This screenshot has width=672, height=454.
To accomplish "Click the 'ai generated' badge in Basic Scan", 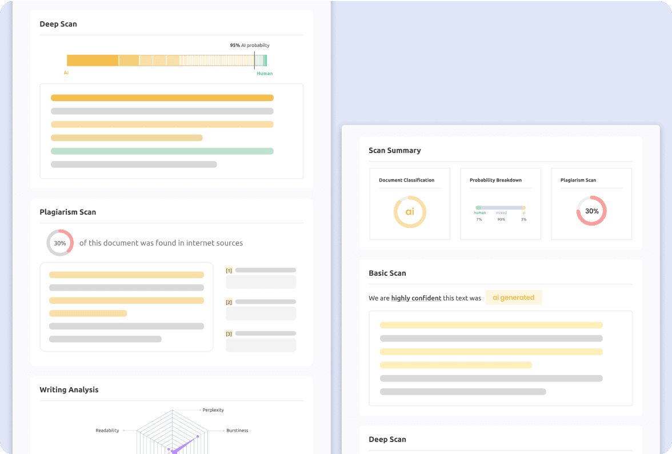I will [513, 297].
